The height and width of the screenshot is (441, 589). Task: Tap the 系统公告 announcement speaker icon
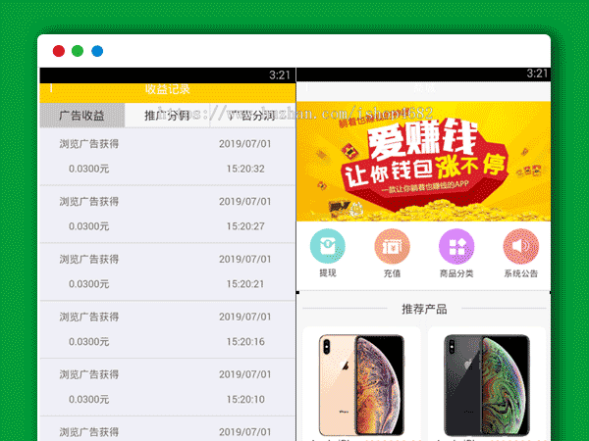[520, 246]
